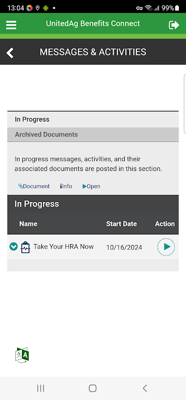The width and height of the screenshot is (186, 400).
Task: Tap the UnitedAg Benefits Connect title
Action: tap(93, 23)
